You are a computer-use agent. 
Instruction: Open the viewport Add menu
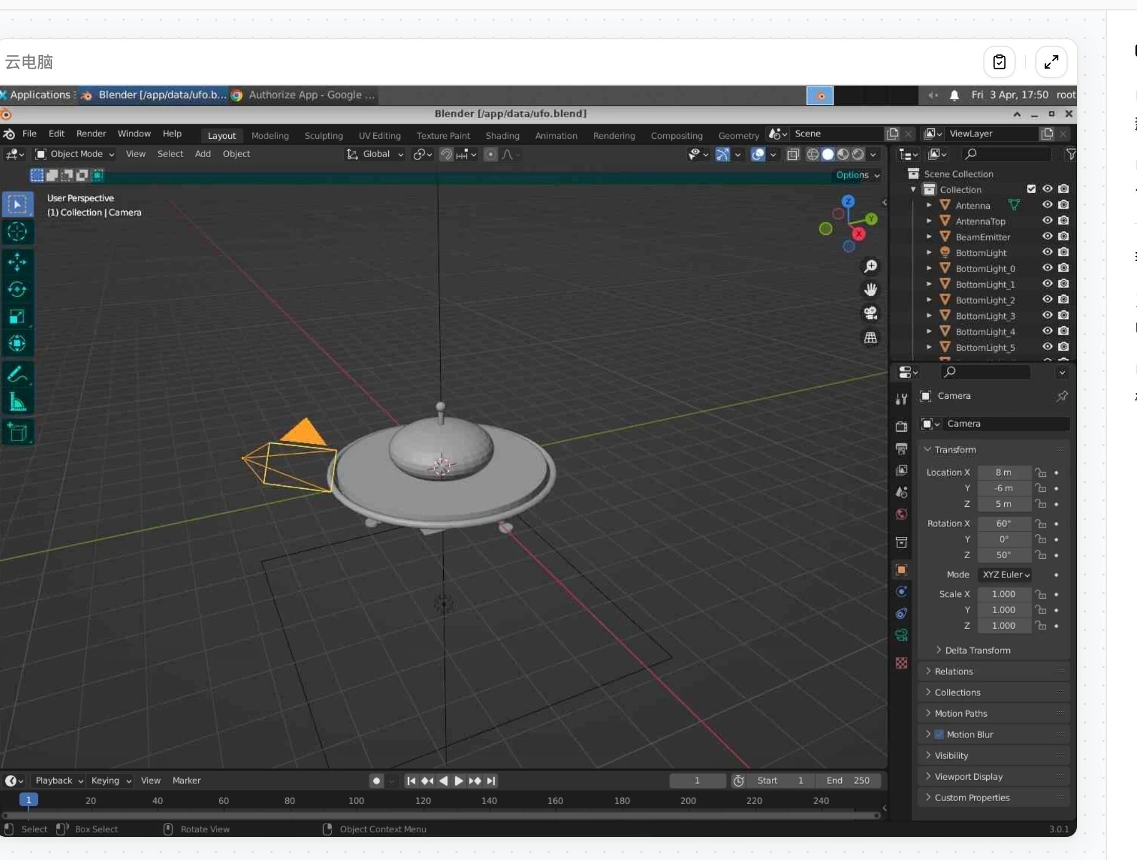click(x=202, y=154)
